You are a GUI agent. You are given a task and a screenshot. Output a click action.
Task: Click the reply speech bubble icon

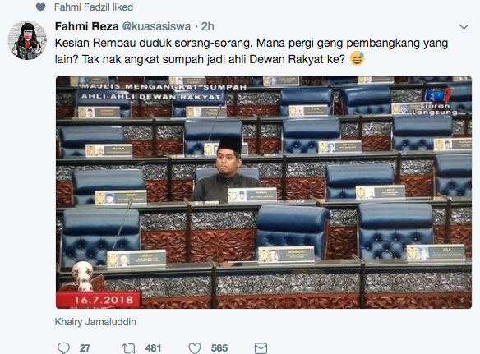[x=63, y=348]
